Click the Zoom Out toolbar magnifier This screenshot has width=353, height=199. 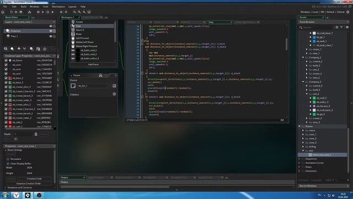click(74, 12)
